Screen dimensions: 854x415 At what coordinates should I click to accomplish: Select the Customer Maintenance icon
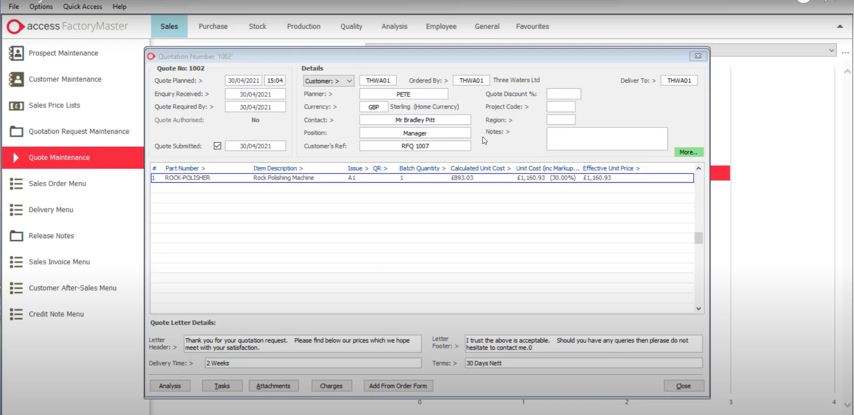(16, 79)
